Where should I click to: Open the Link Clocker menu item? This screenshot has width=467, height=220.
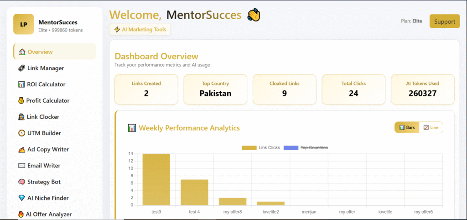[x=43, y=117]
